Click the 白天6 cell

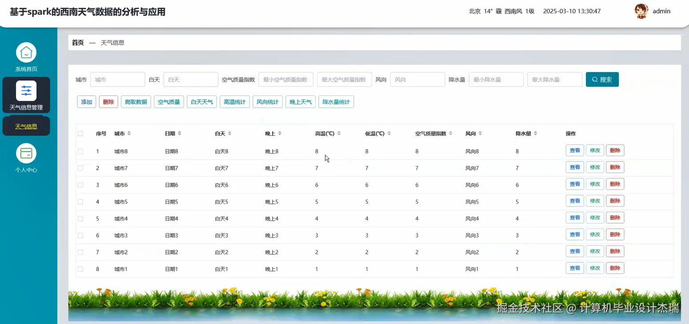pos(221,185)
